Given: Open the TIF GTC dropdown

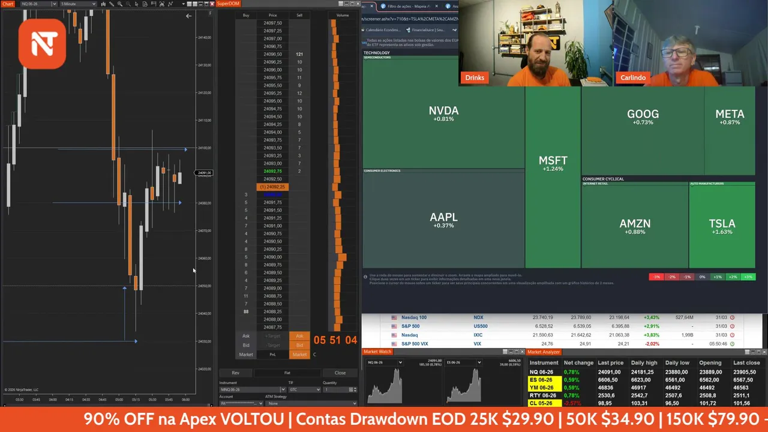Looking at the screenshot, I should [x=305, y=389].
